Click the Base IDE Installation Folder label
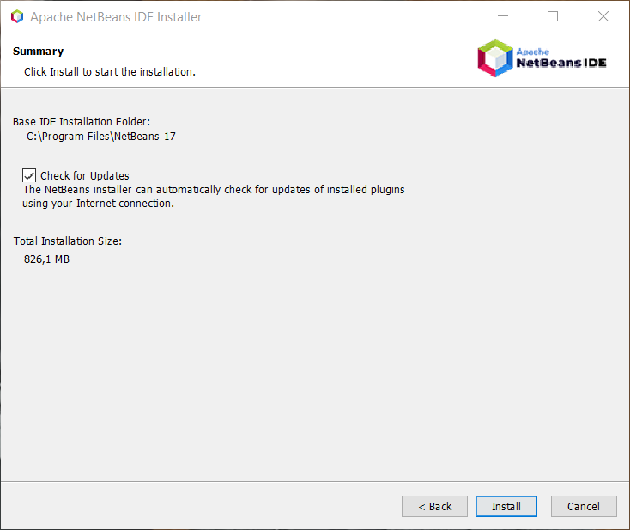Screen dimensions: 630x530 click(82, 122)
